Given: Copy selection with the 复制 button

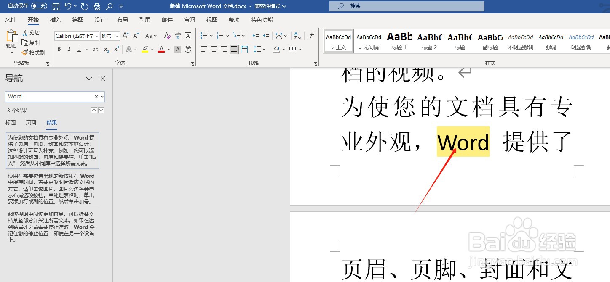Looking at the screenshot, I should tap(31, 43).
